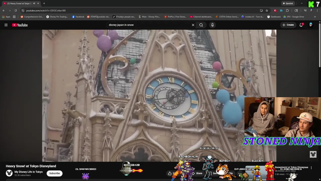Click the red circular extension icon
321x181 pixels.
275,11
